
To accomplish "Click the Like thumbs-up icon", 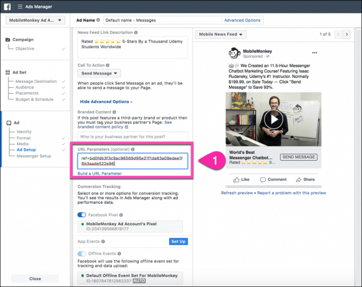I will 236,180.
